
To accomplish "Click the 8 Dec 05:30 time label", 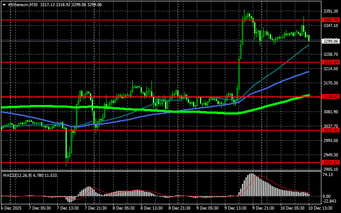I will pos(124,208).
